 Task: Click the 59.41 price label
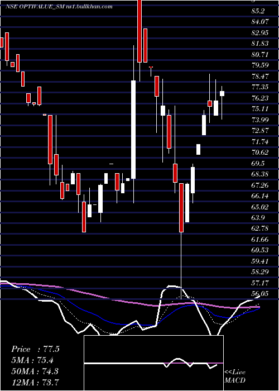click(260, 261)
